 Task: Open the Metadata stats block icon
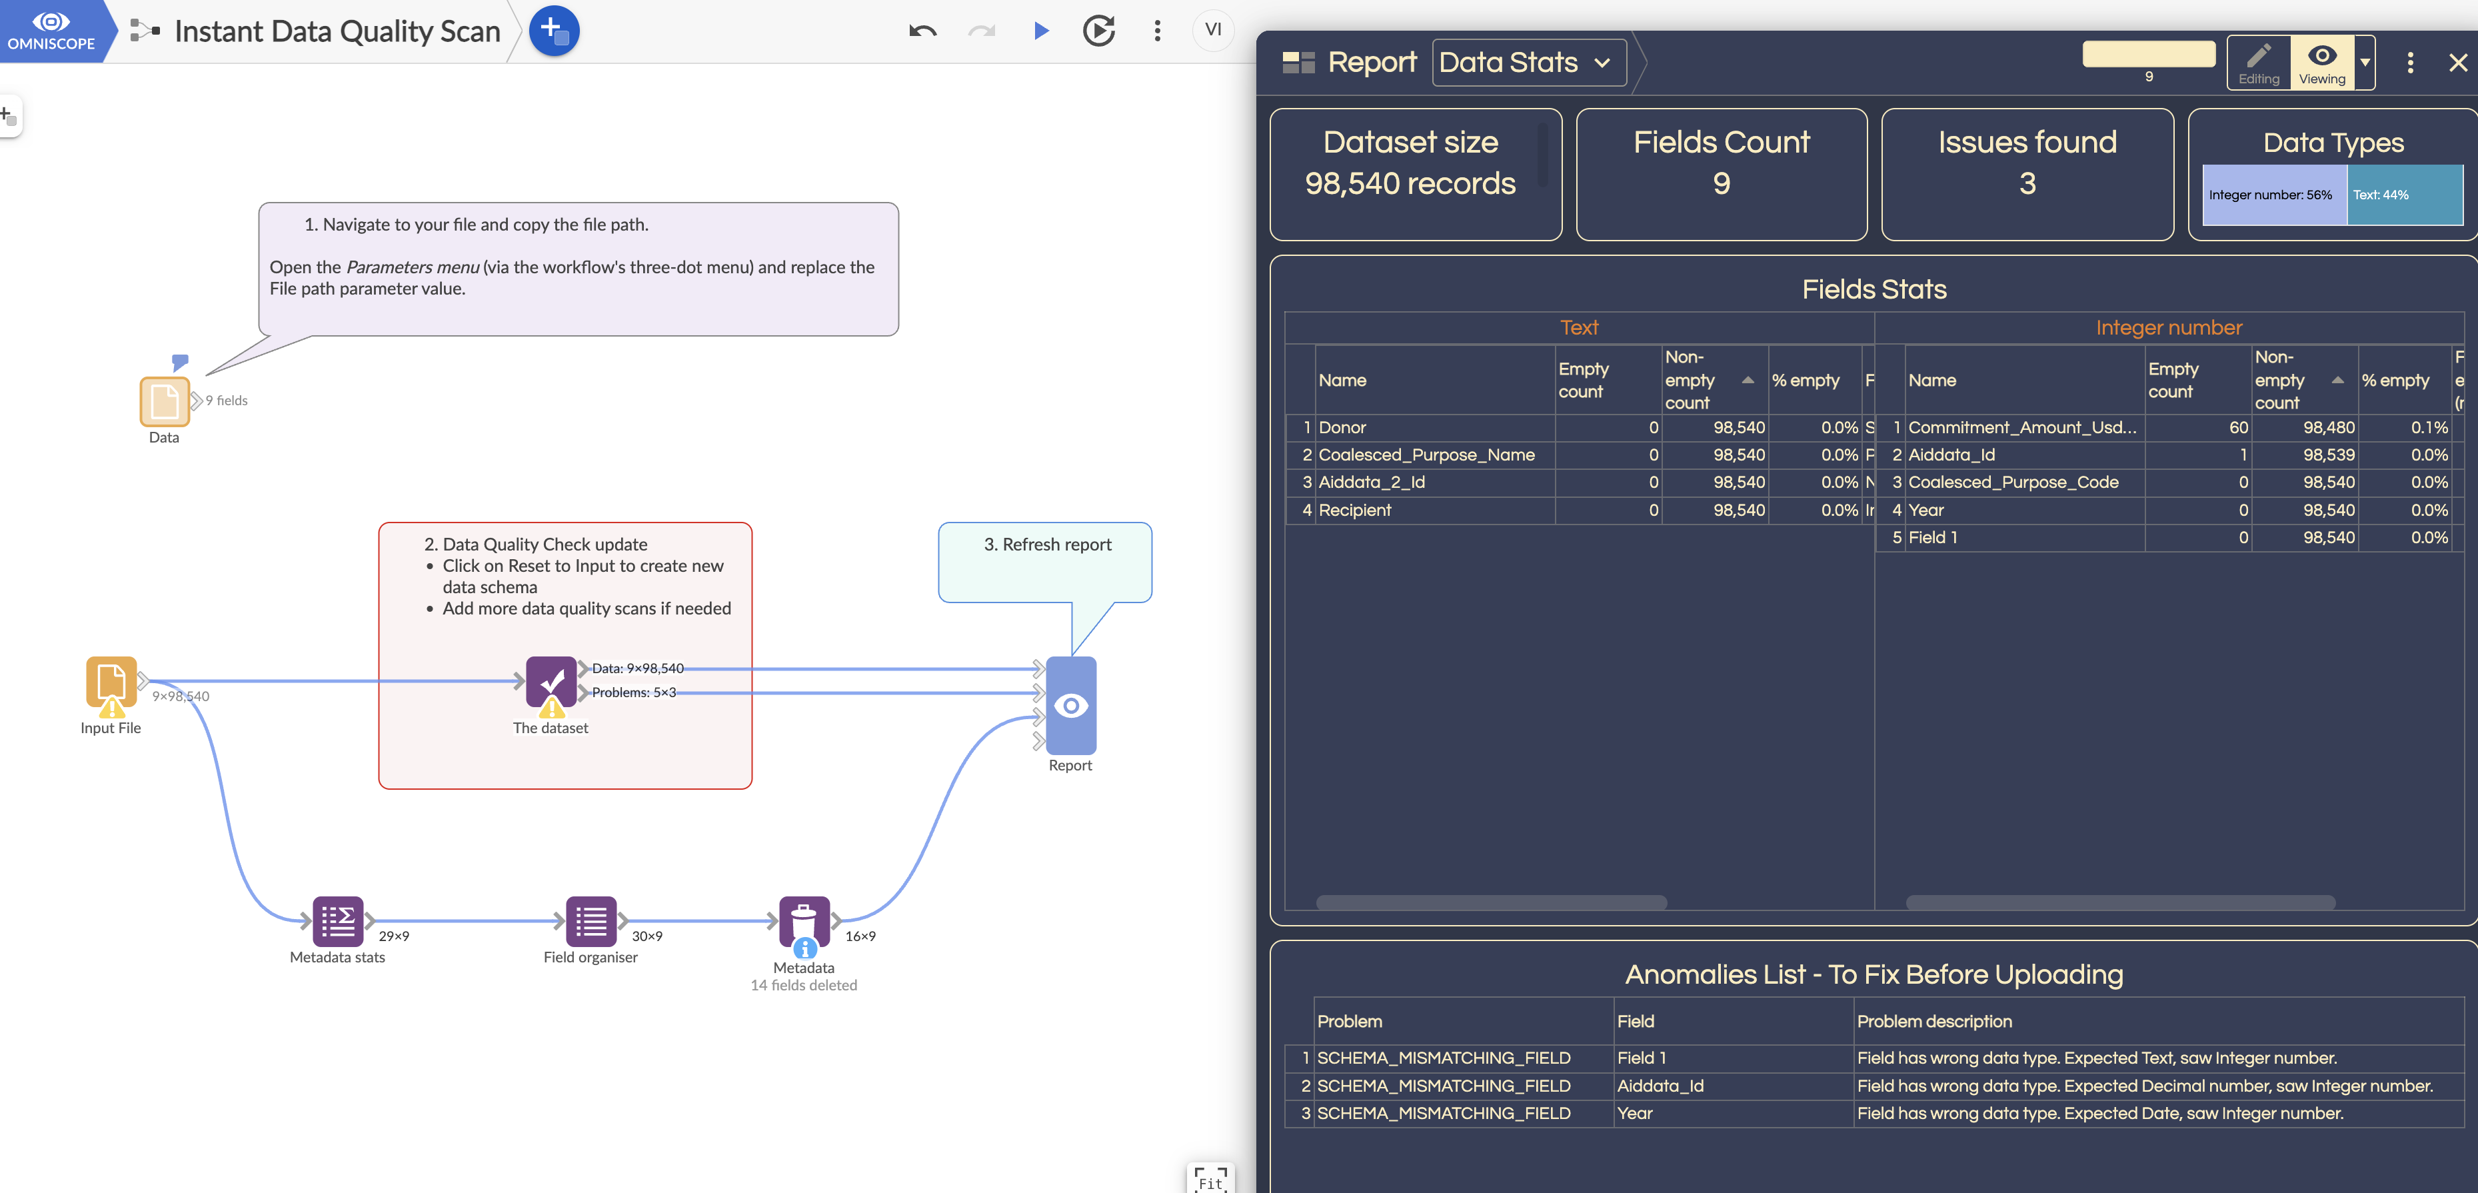pos(338,920)
